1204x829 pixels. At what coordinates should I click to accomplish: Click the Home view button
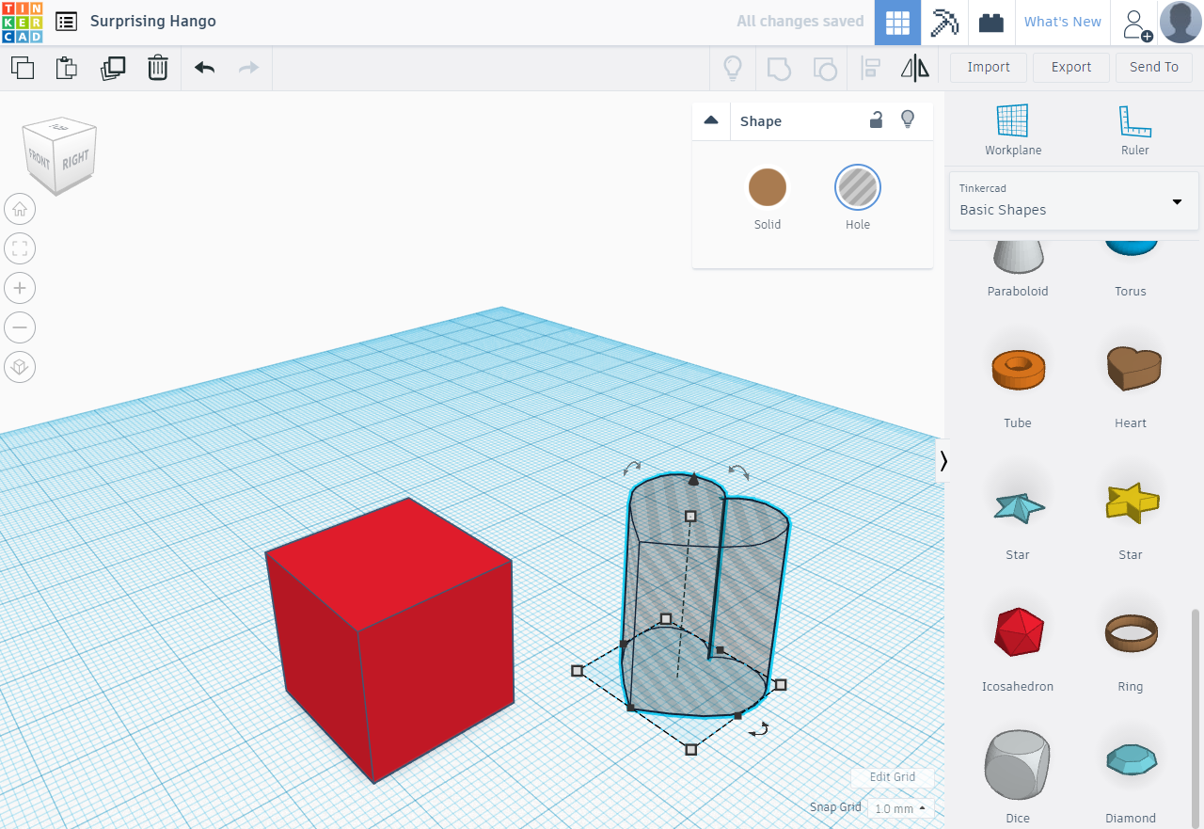click(20, 209)
